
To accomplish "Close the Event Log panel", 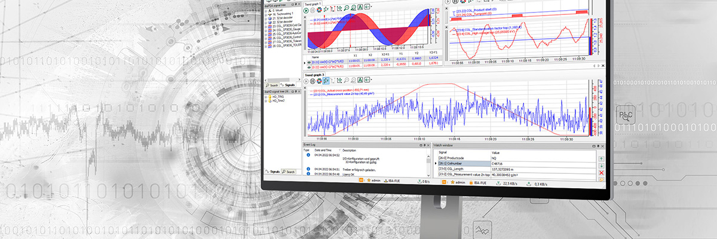I will coord(428,145).
